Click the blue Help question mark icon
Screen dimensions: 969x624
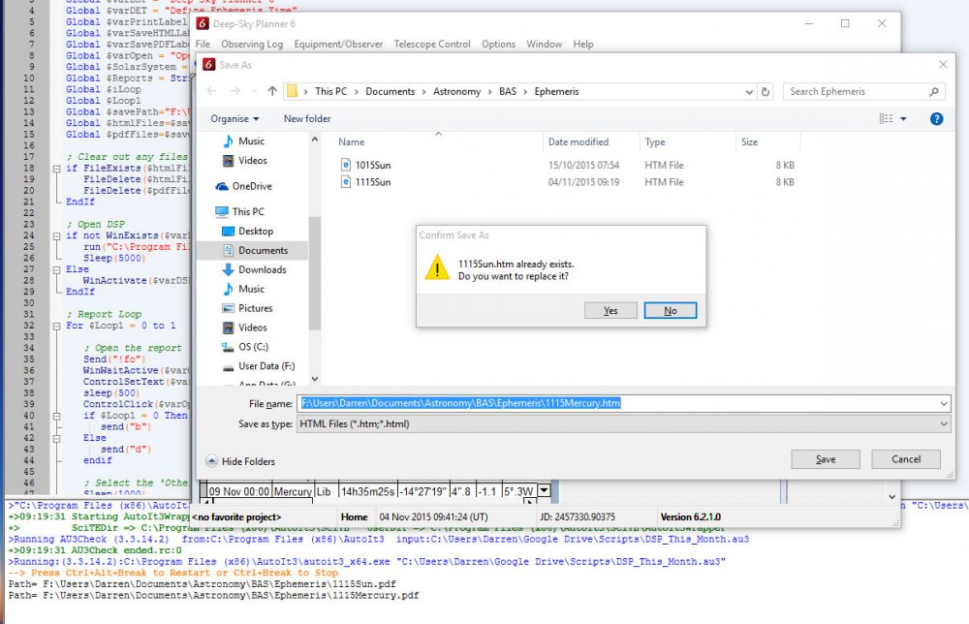point(936,118)
